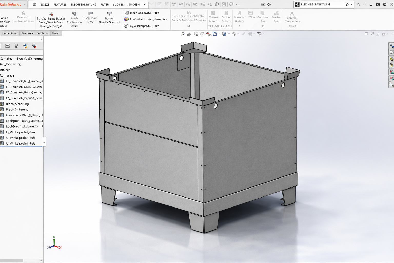
Task: Switch to the SUCHEN ribbon tab
Action: pyautogui.click(x=134, y=5)
